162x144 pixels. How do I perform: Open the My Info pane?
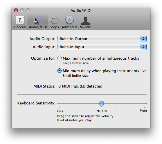(x=85, y=22)
